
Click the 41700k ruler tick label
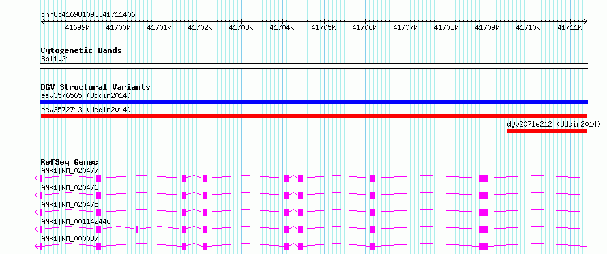coord(119,27)
